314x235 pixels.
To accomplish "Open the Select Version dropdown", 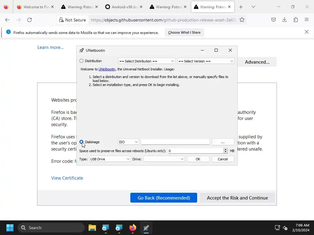I will 206,61.
